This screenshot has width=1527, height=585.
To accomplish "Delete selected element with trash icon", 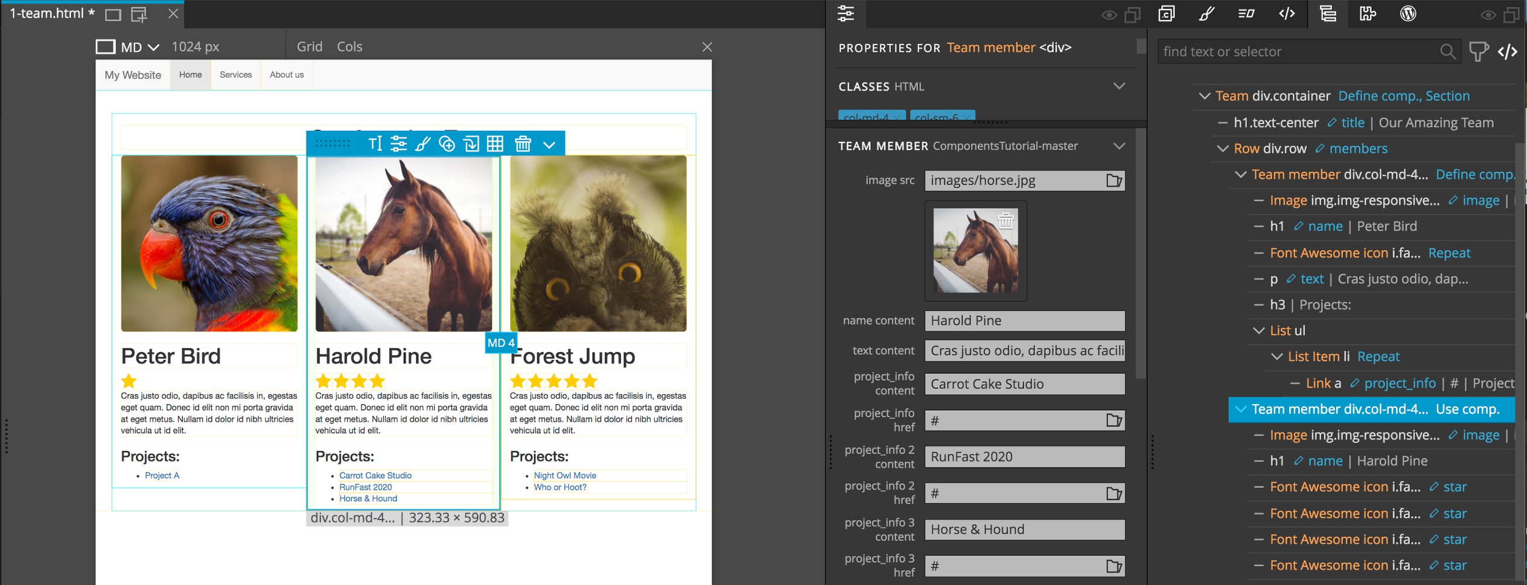I will pos(523,144).
